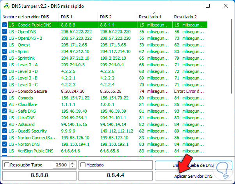Toggle the US - Qwest checkbox
Viewport: 235px width, 184px height.
(x=5, y=45)
